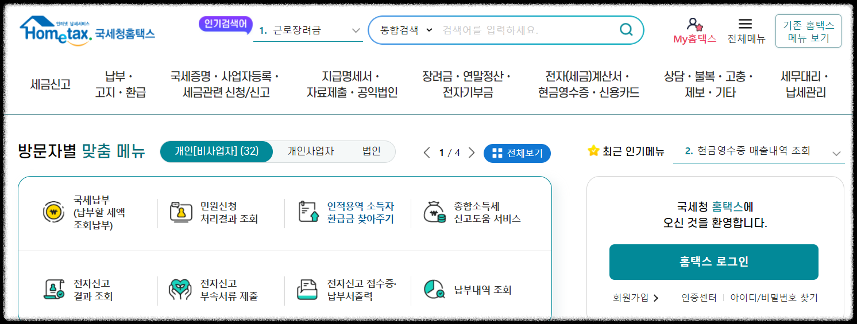Open 전자신고 접수증·납부서출력 link text

point(362,290)
